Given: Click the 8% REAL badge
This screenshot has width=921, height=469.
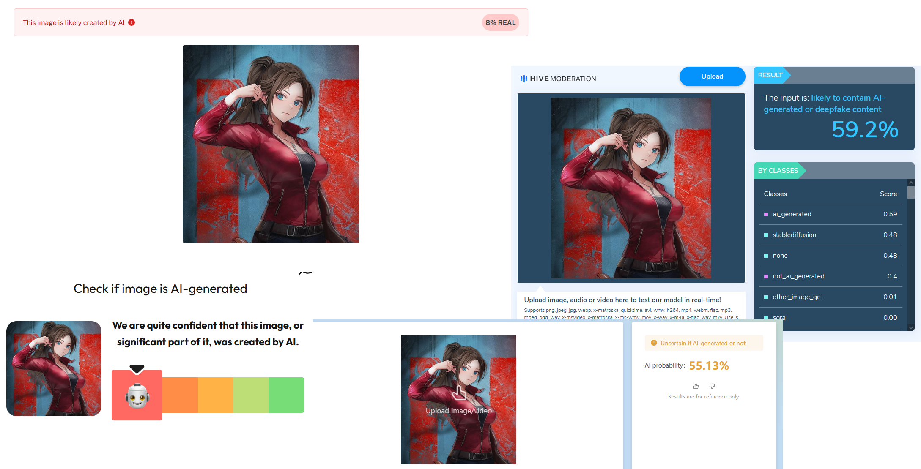Looking at the screenshot, I should tap(500, 22).
